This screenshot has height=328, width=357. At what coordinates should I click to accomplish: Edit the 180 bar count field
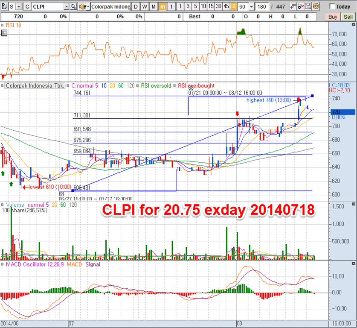pos(262,6)
